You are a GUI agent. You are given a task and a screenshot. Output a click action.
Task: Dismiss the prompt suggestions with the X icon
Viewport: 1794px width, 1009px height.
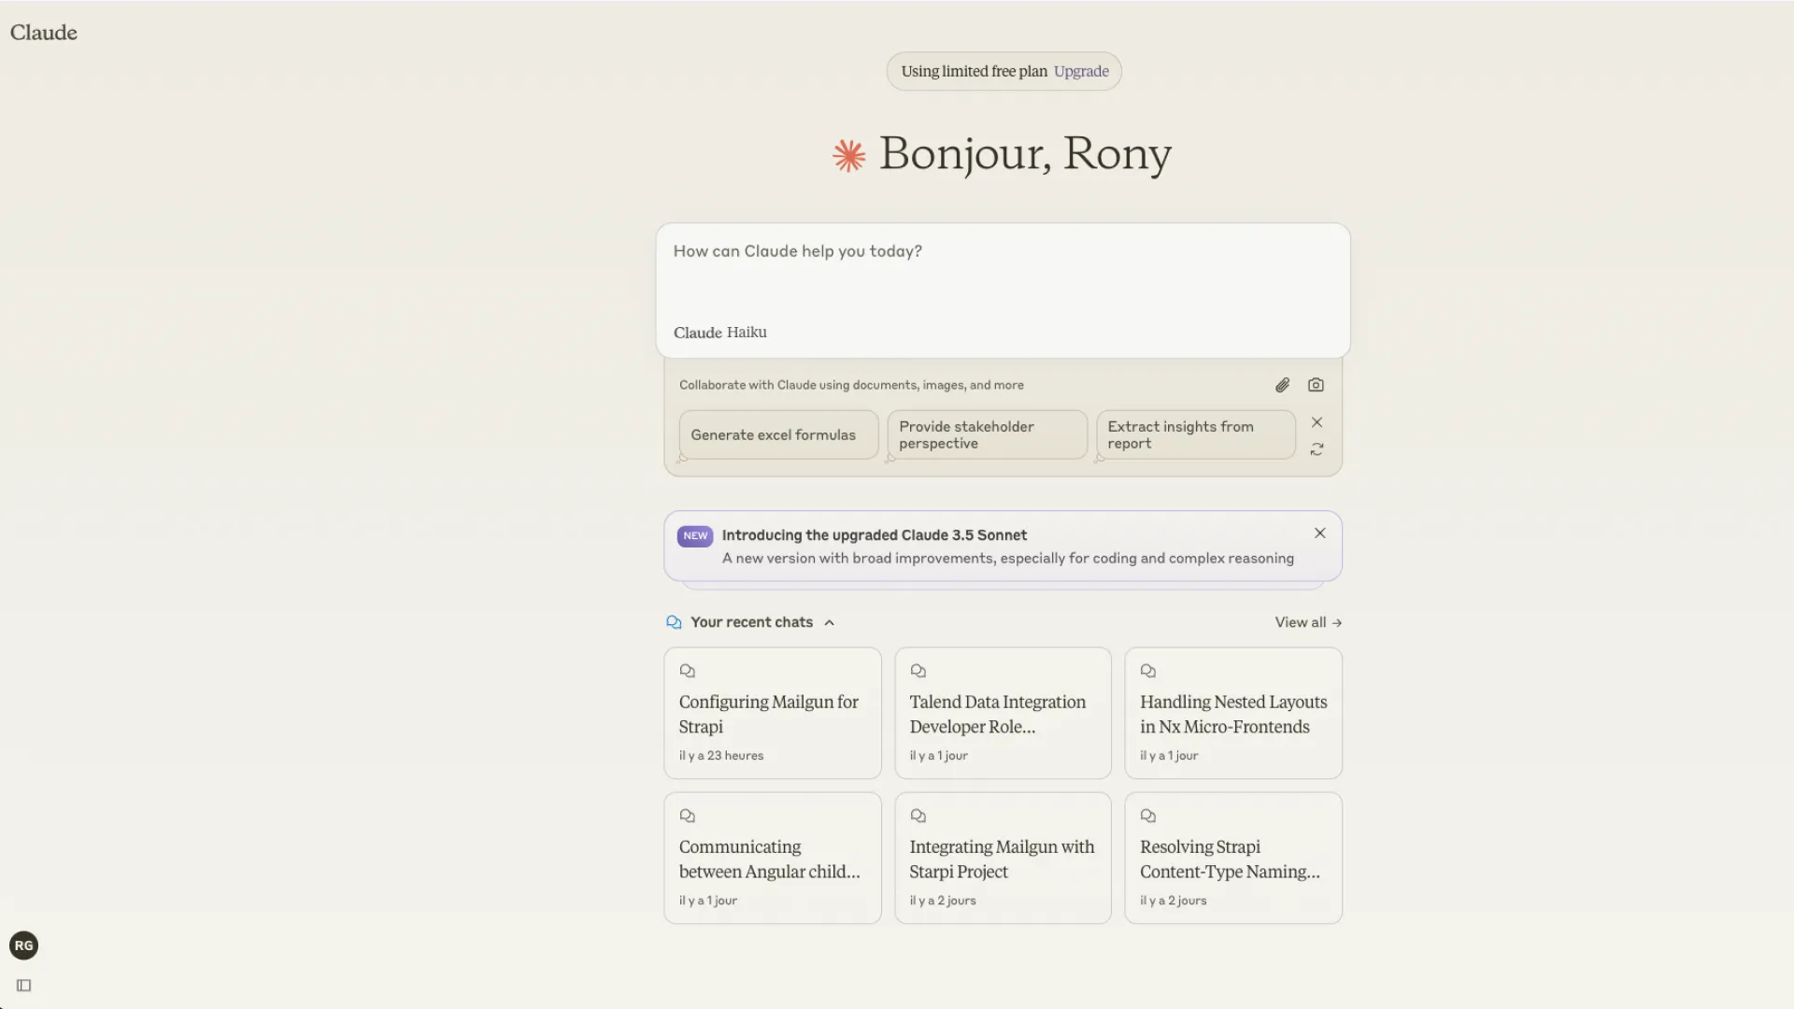1317,422
